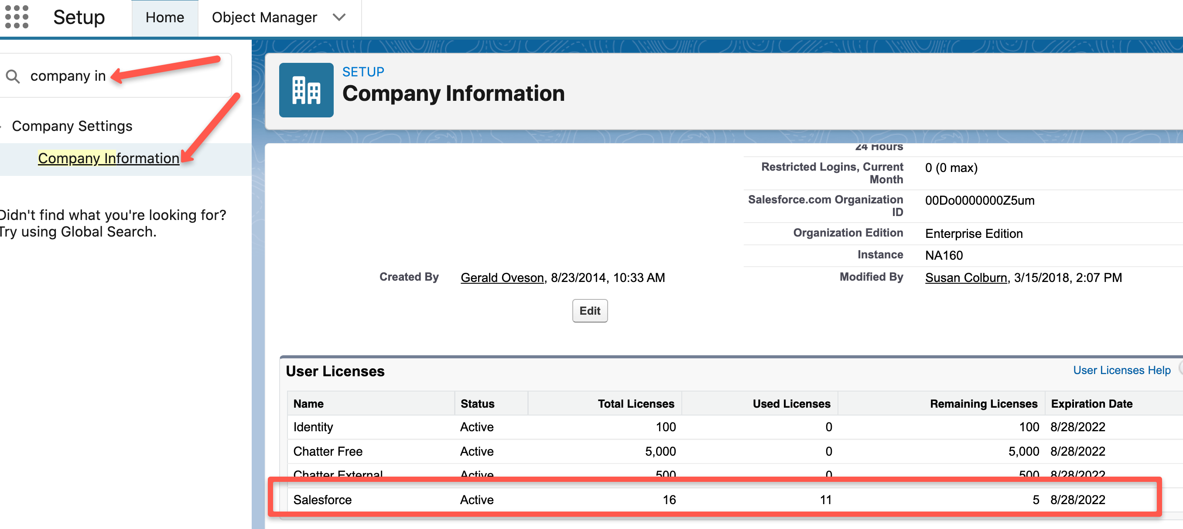Open the App Launcher waffle icon

pos(17,17)
